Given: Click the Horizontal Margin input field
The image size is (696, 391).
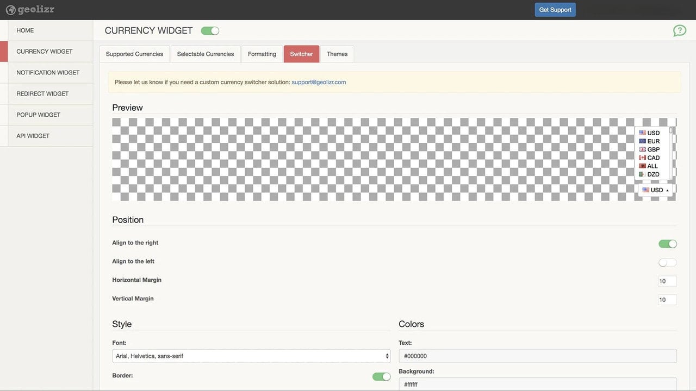Looking at the screenshot, I should coord(667,281).
